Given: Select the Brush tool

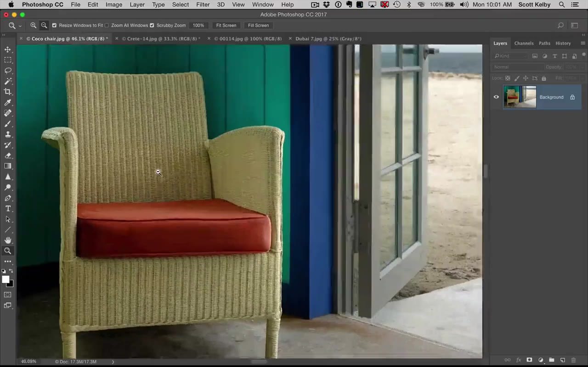Looking at the screenshot, I should tap(7, 124).
